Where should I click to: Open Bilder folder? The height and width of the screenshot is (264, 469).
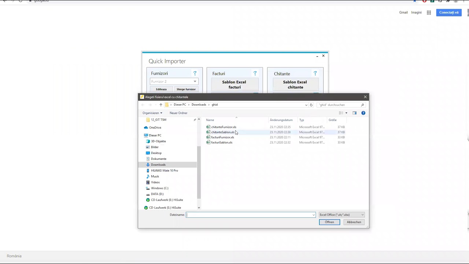(x=155, y=147)
